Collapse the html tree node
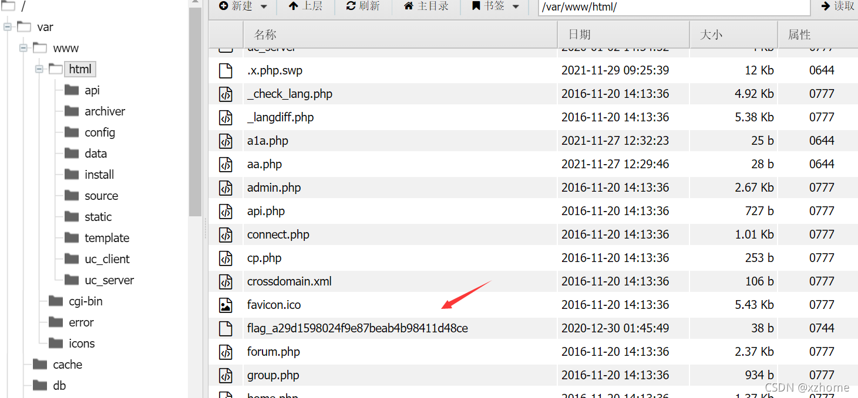Viewport: 858px width, 398px height. click(39, 69)
